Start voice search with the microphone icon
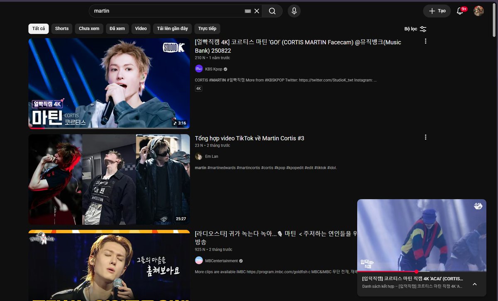 (x=294, y=11)
